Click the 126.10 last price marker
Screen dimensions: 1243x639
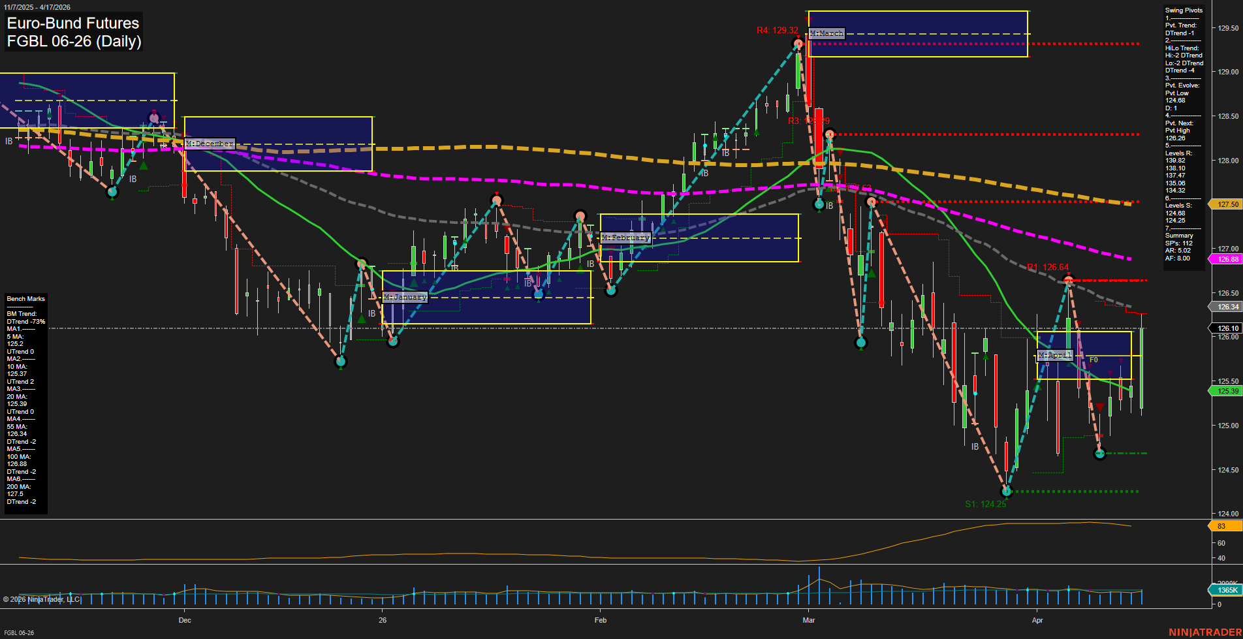point(1226,328)
